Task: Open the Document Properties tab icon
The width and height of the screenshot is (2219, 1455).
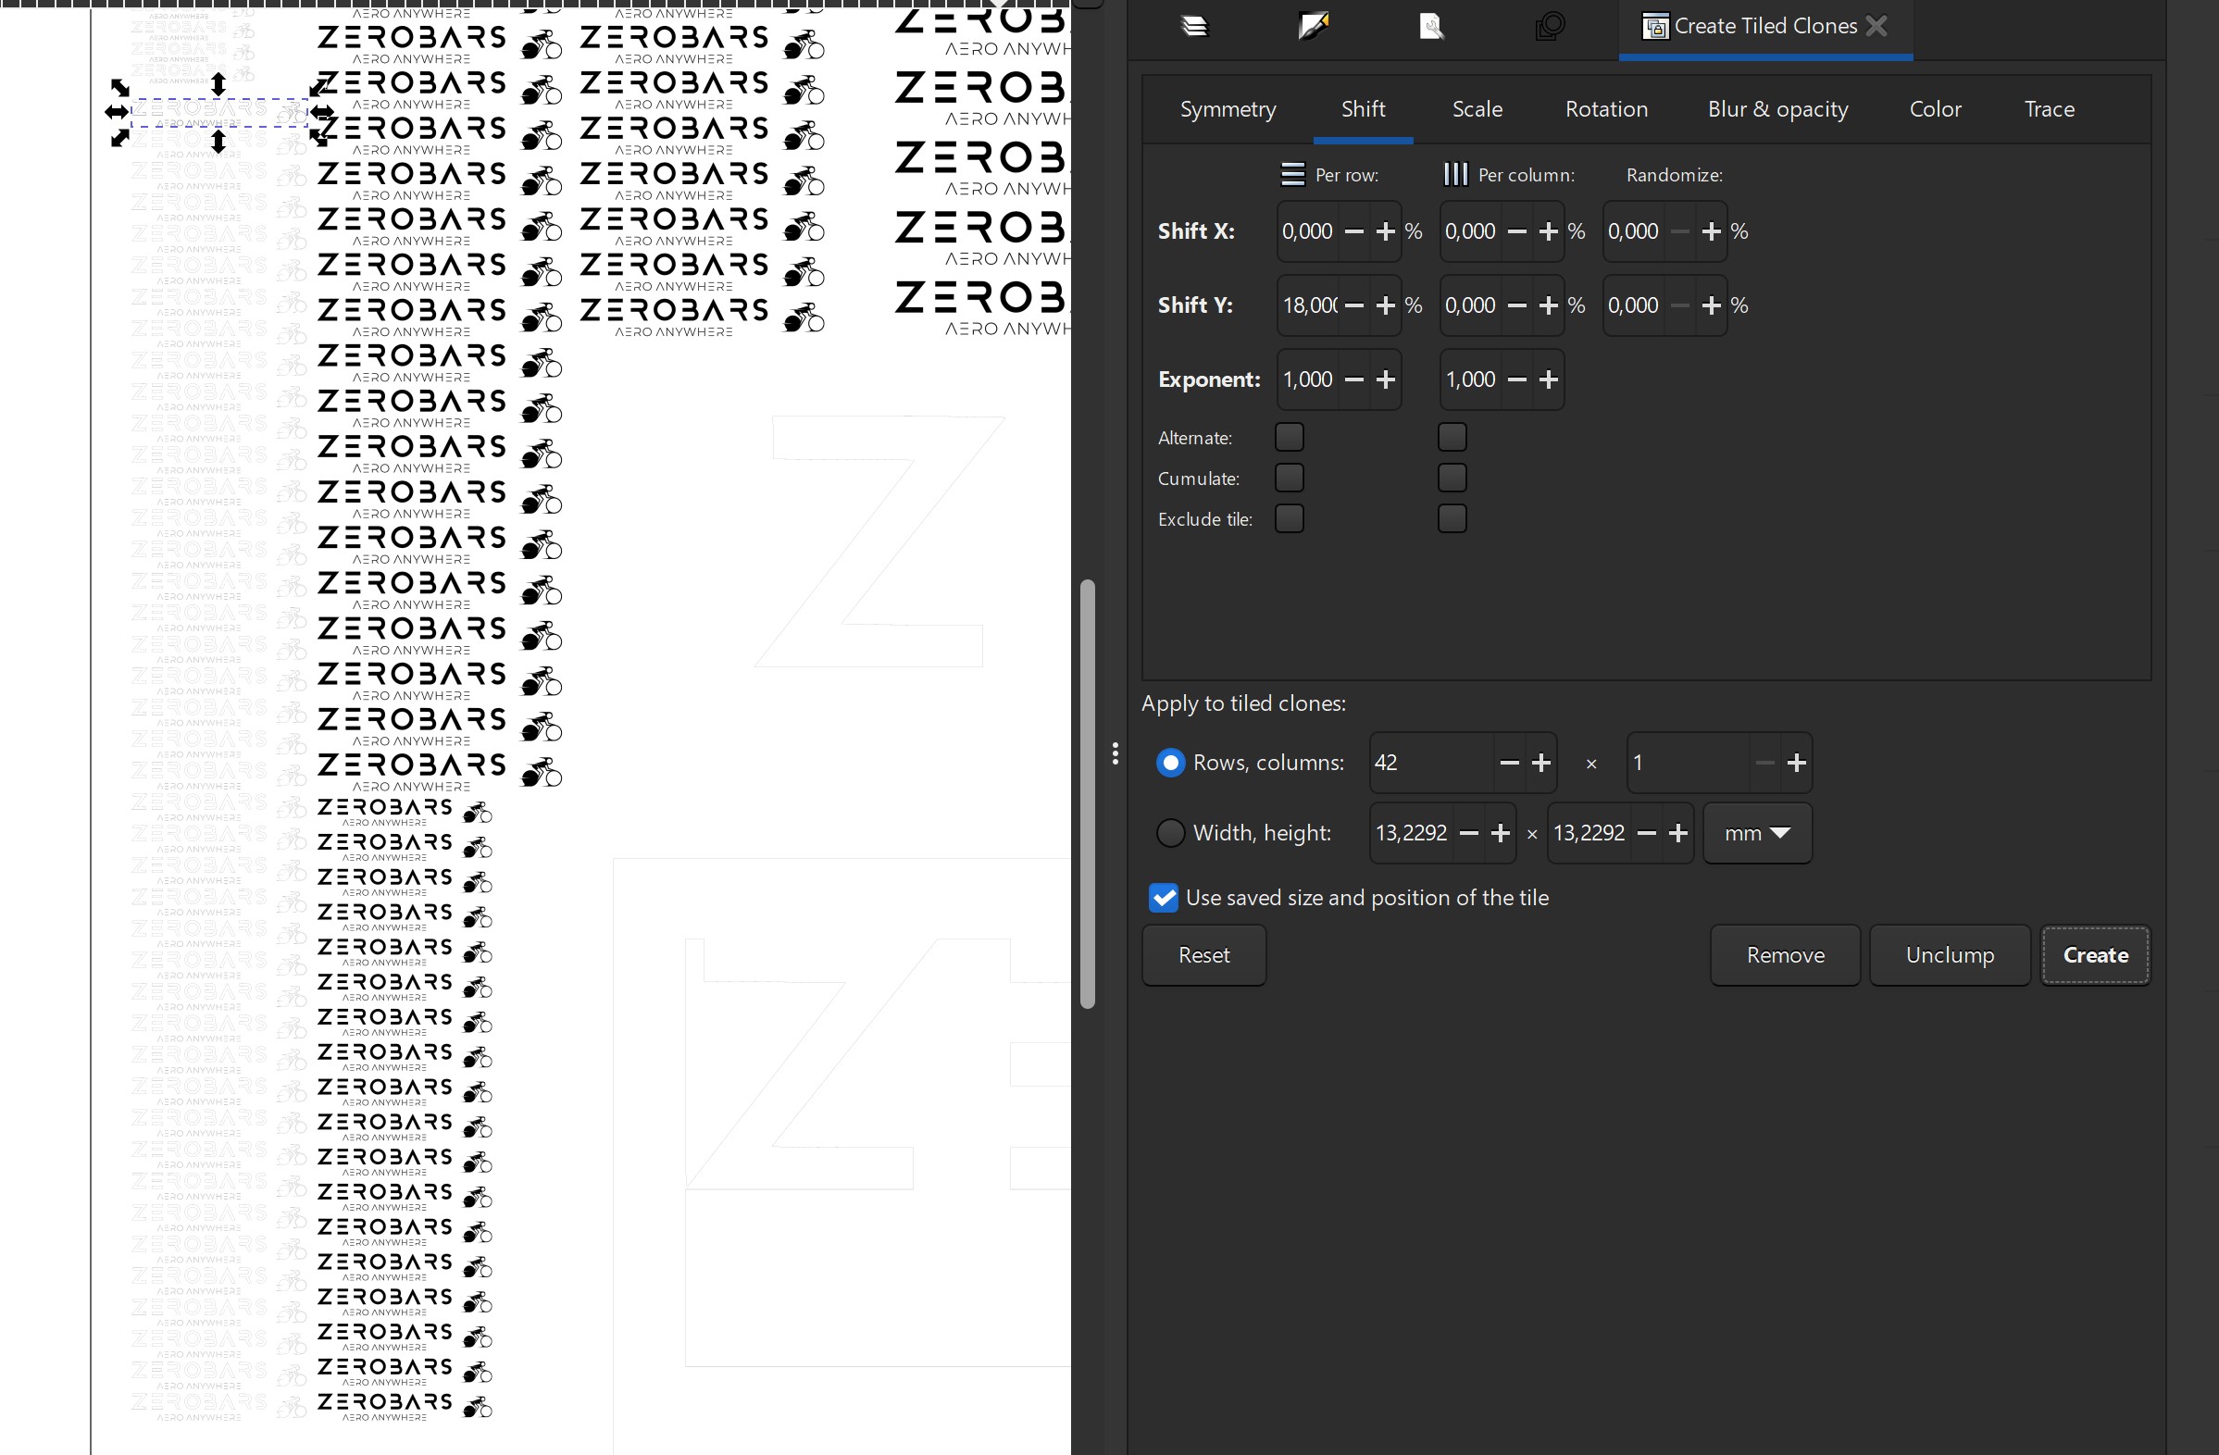Action: tap(1431, 26)
